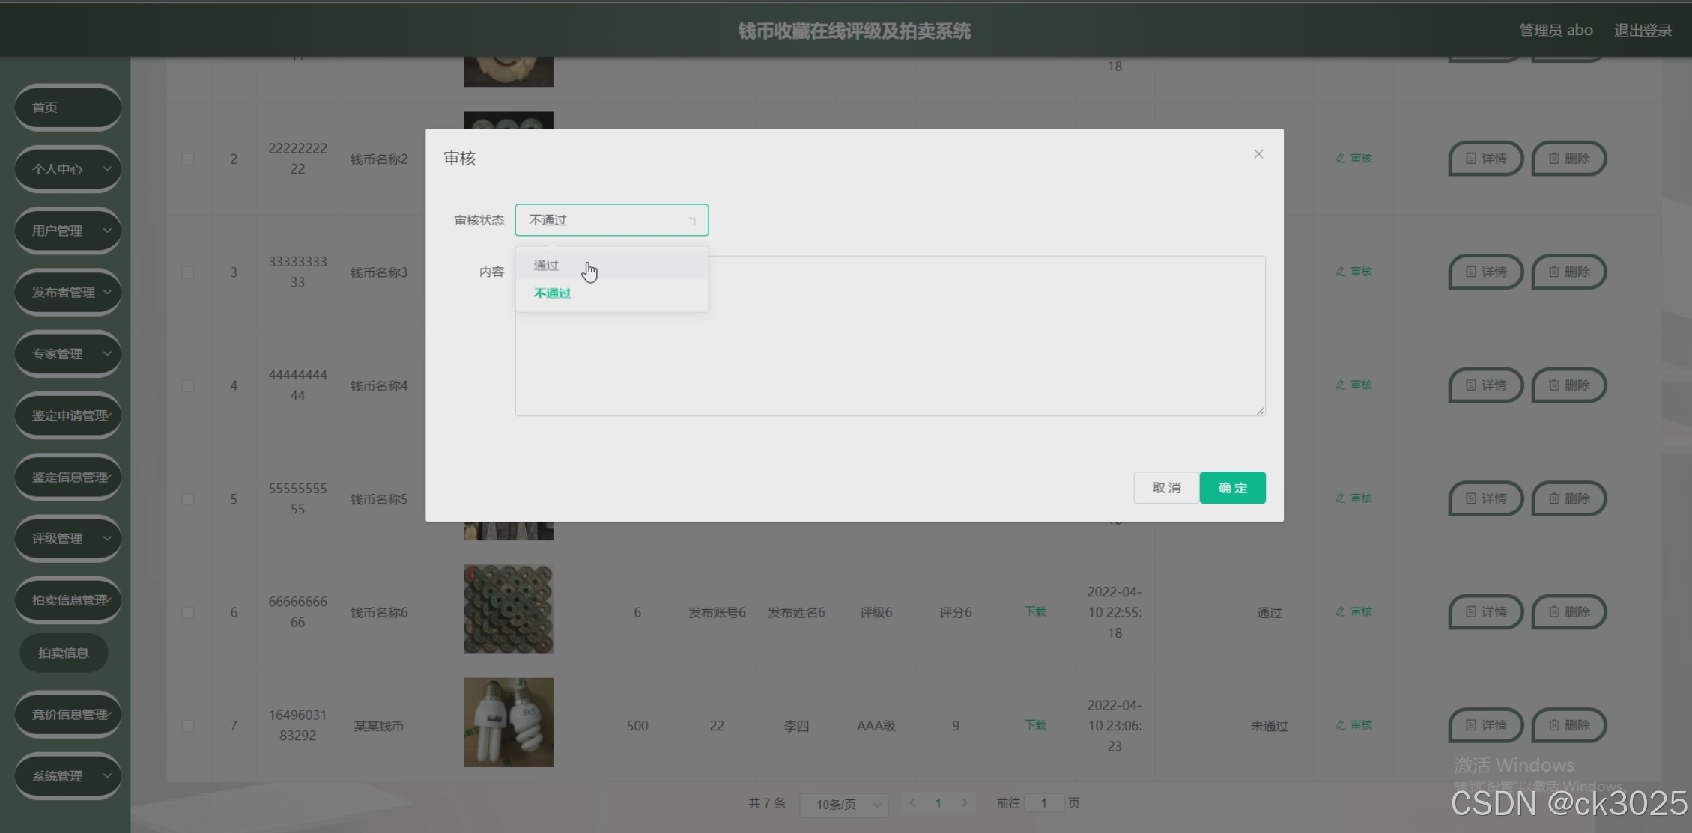Tick the checkbox for row 6
This screenshot has width=1692, height=833.
click(x=188, y=613)
